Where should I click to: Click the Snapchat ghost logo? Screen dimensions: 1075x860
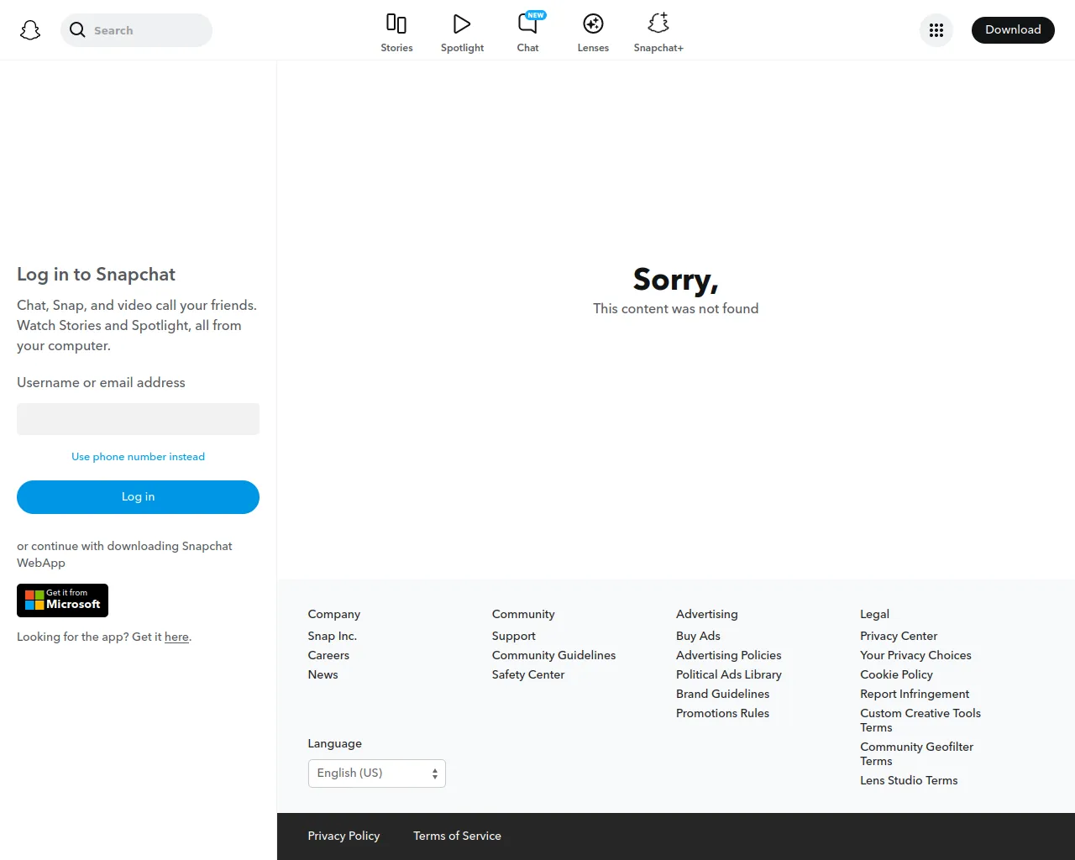30,30
